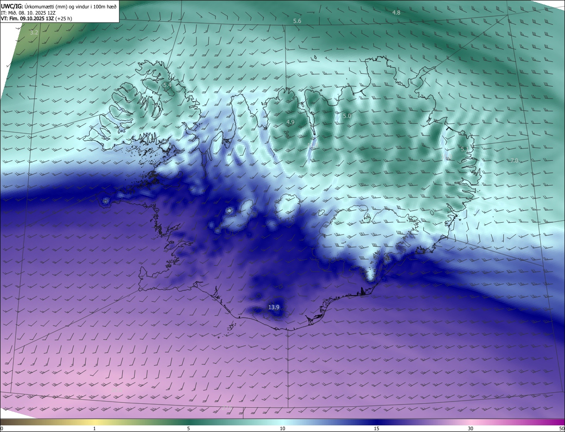Click the 'VT: Fim. 09.10.2025 13Z' valid time
This screenshot has width=565, height=432.
pyautogui.click(x=36, y=19)
